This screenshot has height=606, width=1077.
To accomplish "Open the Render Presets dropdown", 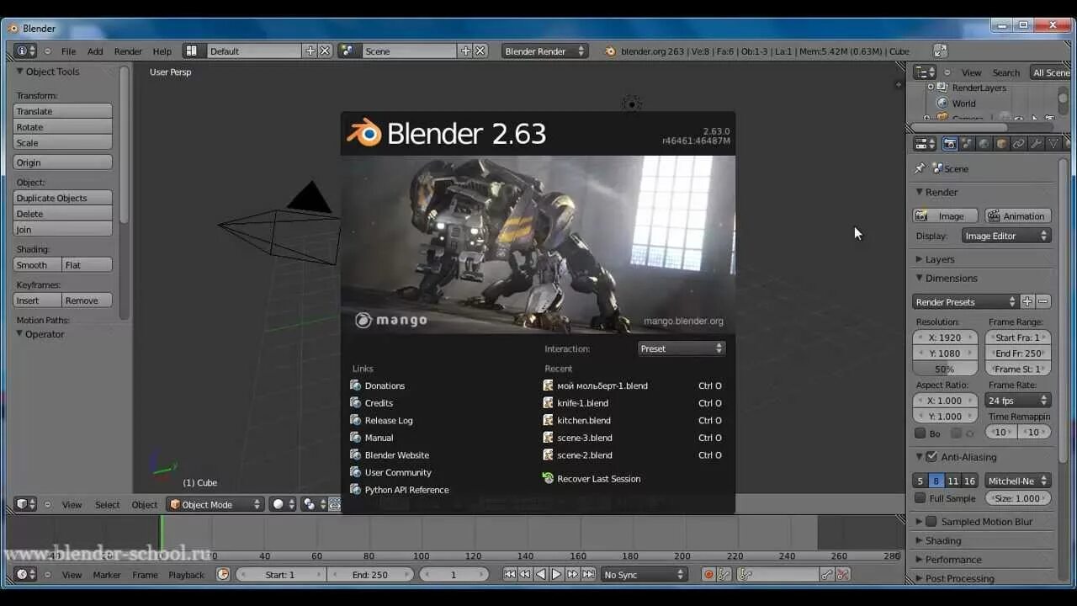I will (966, 301).
